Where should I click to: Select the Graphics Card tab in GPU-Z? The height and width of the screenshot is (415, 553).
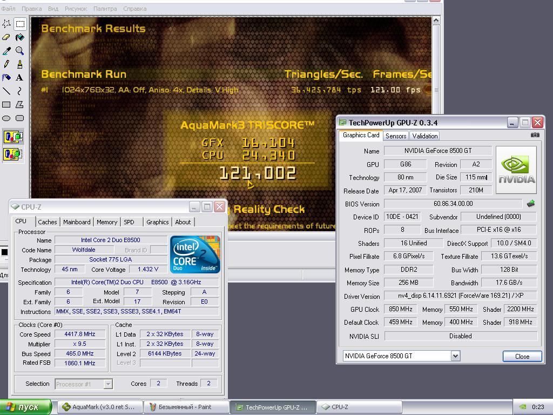tap(361, 135)
